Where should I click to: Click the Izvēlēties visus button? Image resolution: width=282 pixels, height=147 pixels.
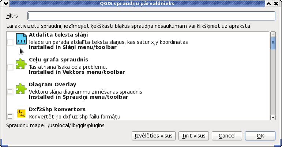click(x=153, y=136)
